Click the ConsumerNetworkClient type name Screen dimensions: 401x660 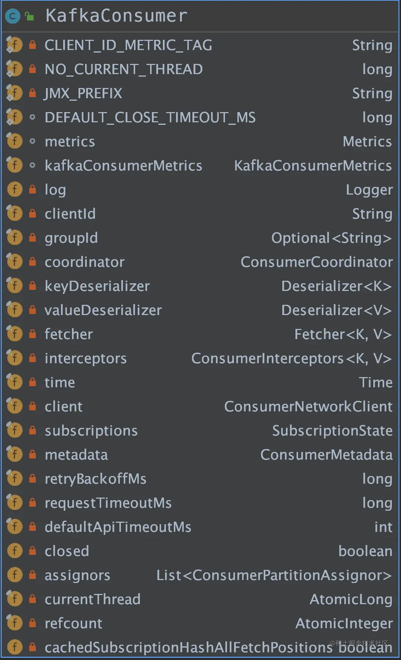tap(308, 407)
